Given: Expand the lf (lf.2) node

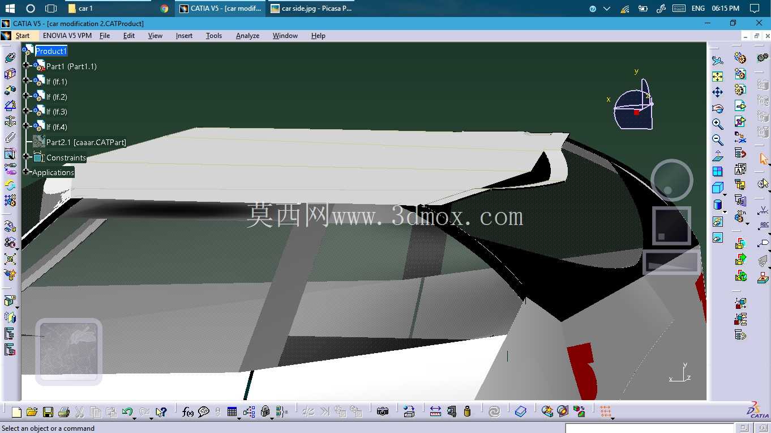Looking at the screenshot, I should click(25, 96).
